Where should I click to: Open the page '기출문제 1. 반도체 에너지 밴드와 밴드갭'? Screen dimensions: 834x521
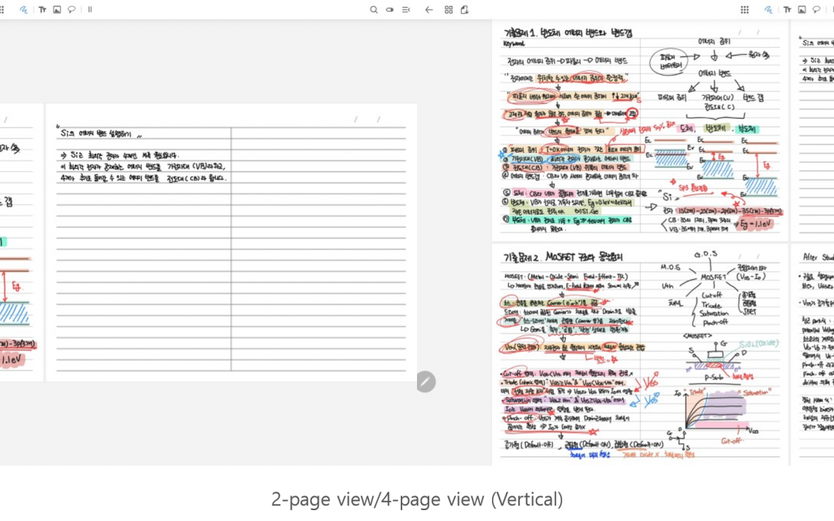(x=640, y=130)
